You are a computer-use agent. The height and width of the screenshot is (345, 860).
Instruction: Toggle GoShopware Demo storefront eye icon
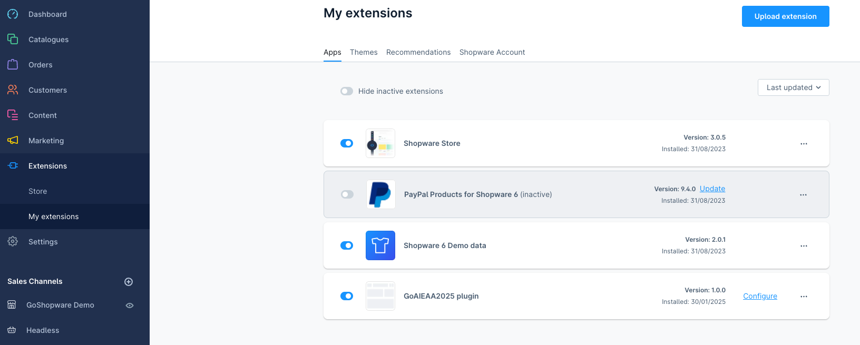click(x=130, y=305)
